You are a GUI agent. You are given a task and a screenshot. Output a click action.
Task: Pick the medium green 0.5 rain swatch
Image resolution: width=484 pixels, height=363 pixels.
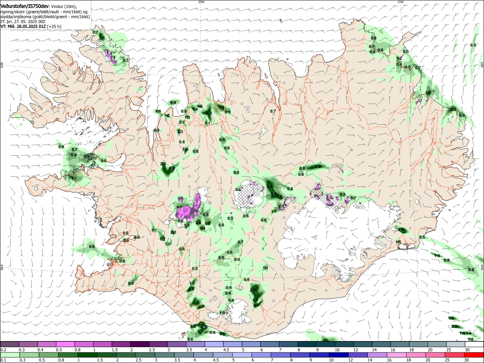(x=48, y=355)
